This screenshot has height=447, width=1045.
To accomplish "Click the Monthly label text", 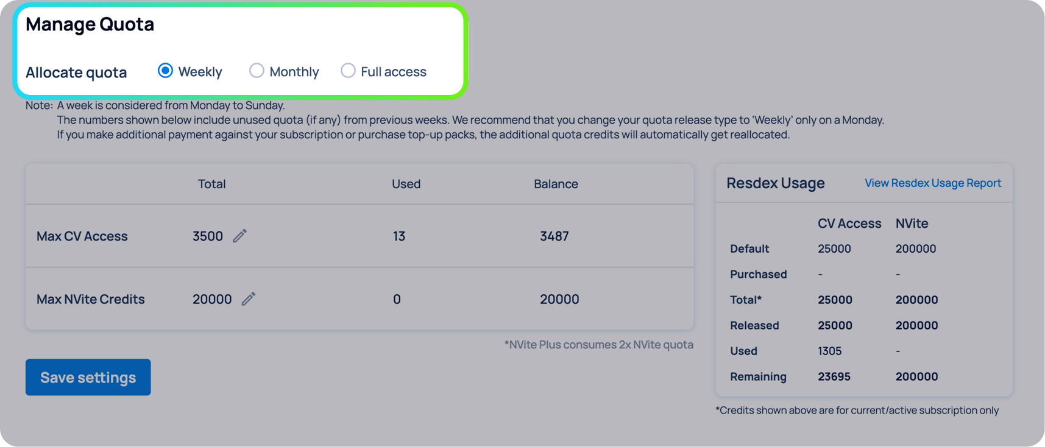I will tap(294, 72).
